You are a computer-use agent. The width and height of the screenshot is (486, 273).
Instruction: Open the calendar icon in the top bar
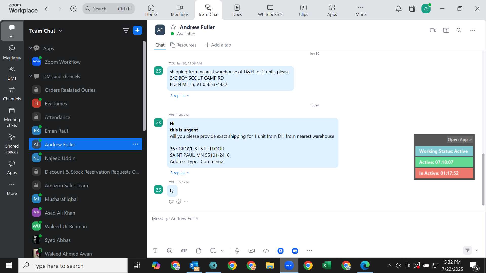point(412,9)
